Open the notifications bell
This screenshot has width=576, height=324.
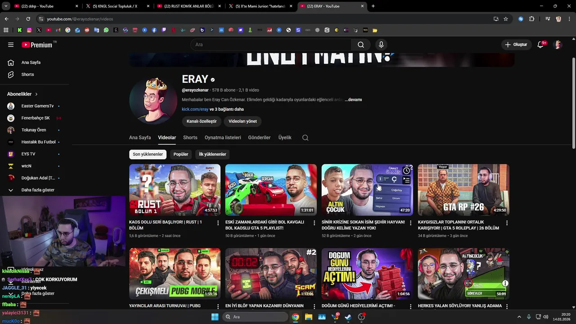pos(541,45)
